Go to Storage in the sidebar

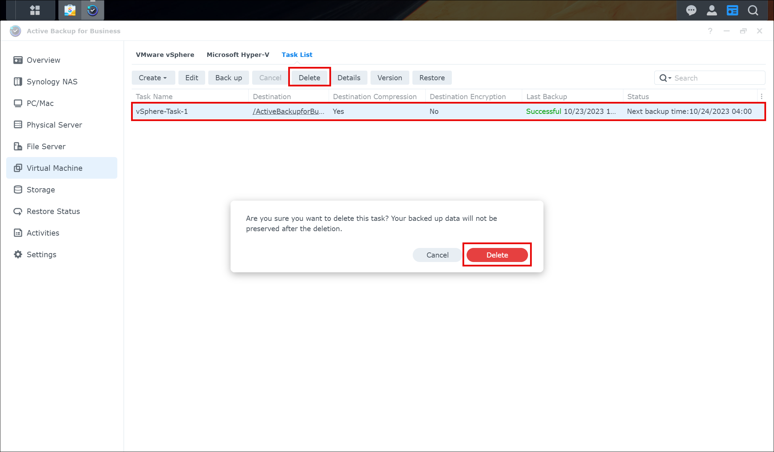tap(40, 190)
